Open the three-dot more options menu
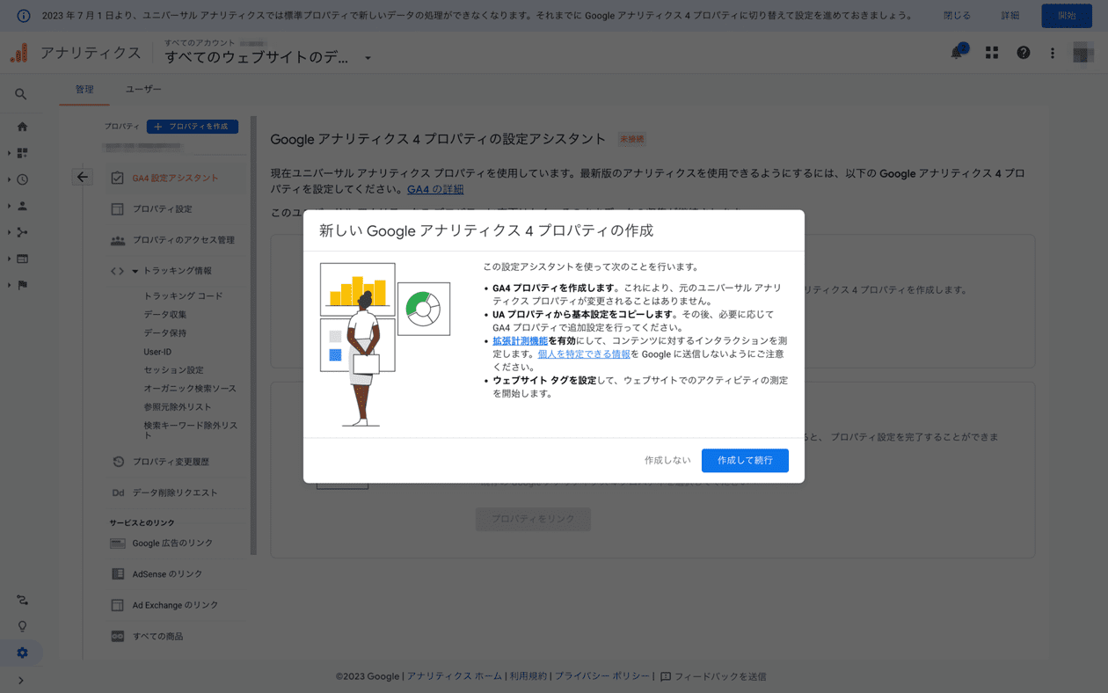This screenshot has width=1108, height=693. point(1053,53)
